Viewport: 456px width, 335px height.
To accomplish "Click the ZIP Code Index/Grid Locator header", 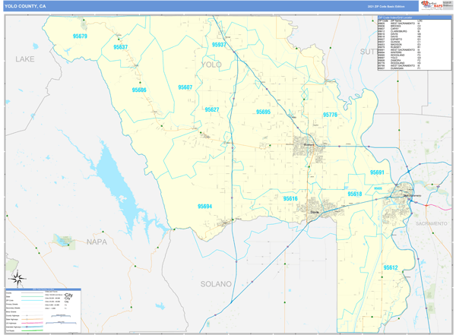I will (414, 17).
